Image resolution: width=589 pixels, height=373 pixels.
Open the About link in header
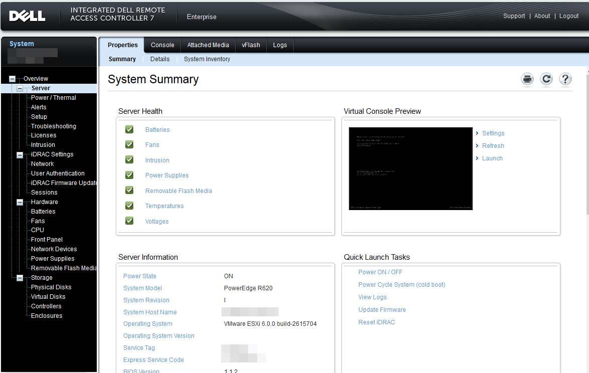542,16
